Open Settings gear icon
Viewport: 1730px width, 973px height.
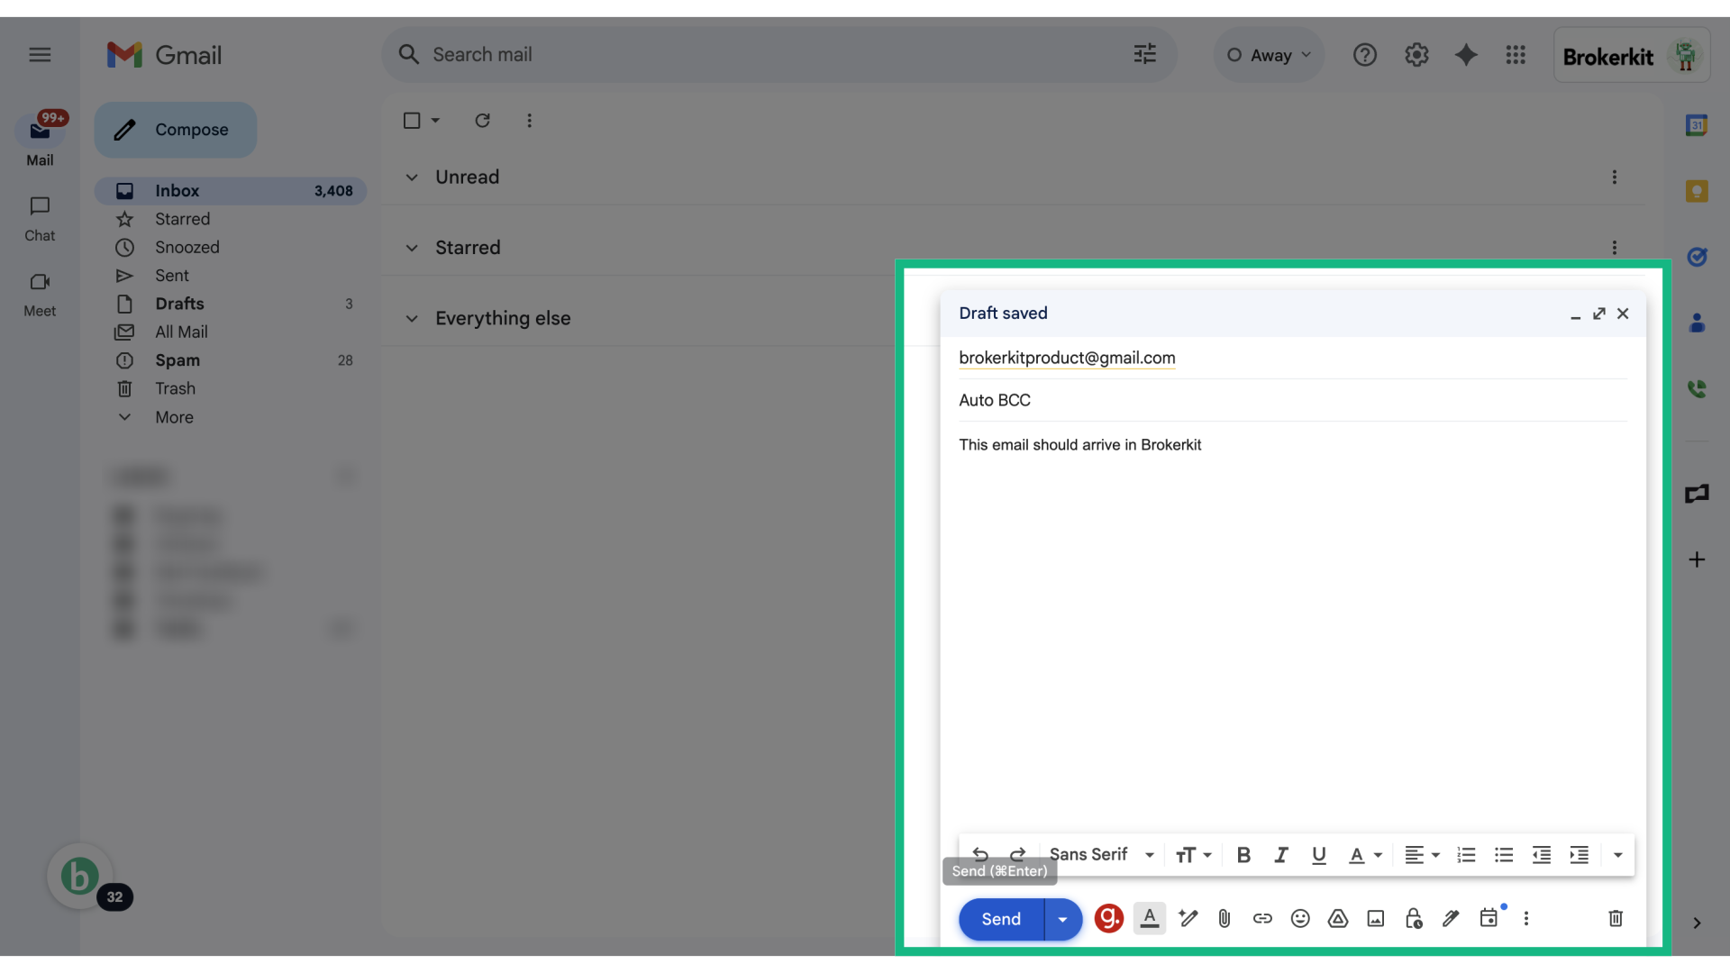pos(1416,55)
